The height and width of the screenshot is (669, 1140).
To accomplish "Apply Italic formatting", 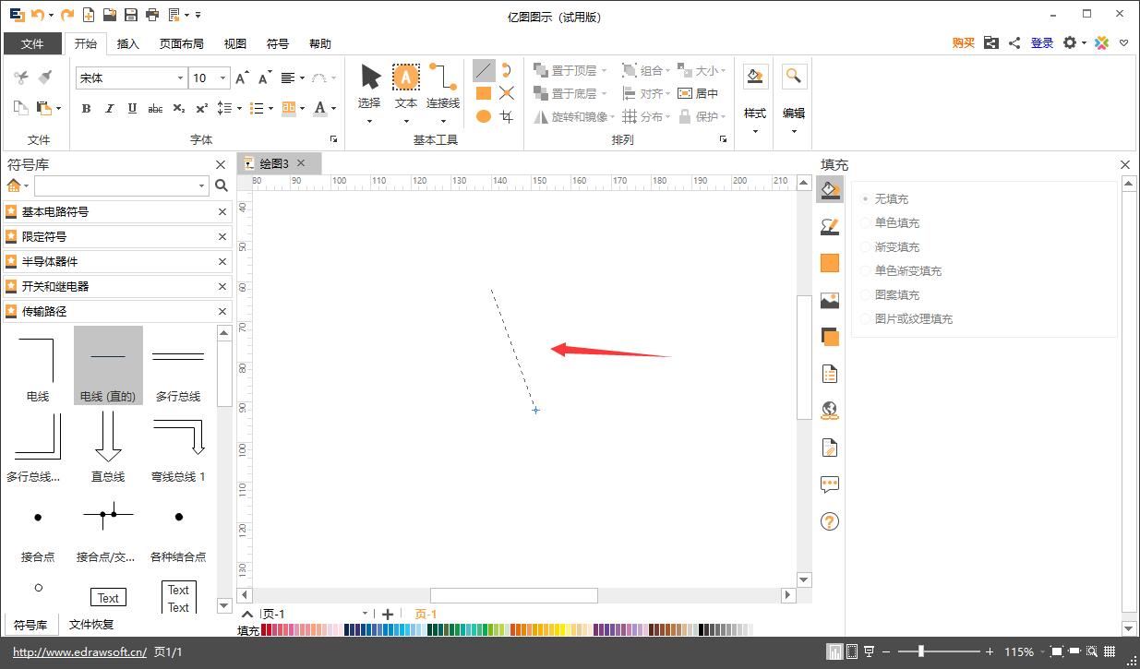I will [x=110, y=108].
